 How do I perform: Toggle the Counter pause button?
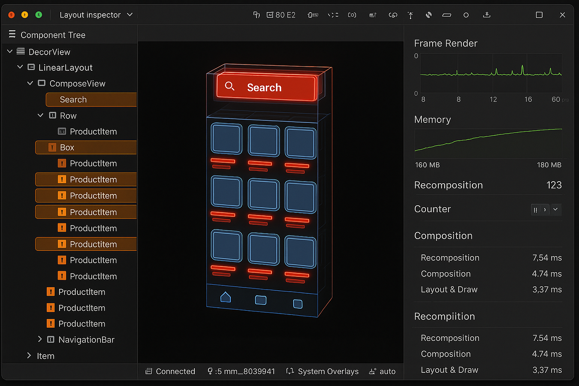(535, 210)
